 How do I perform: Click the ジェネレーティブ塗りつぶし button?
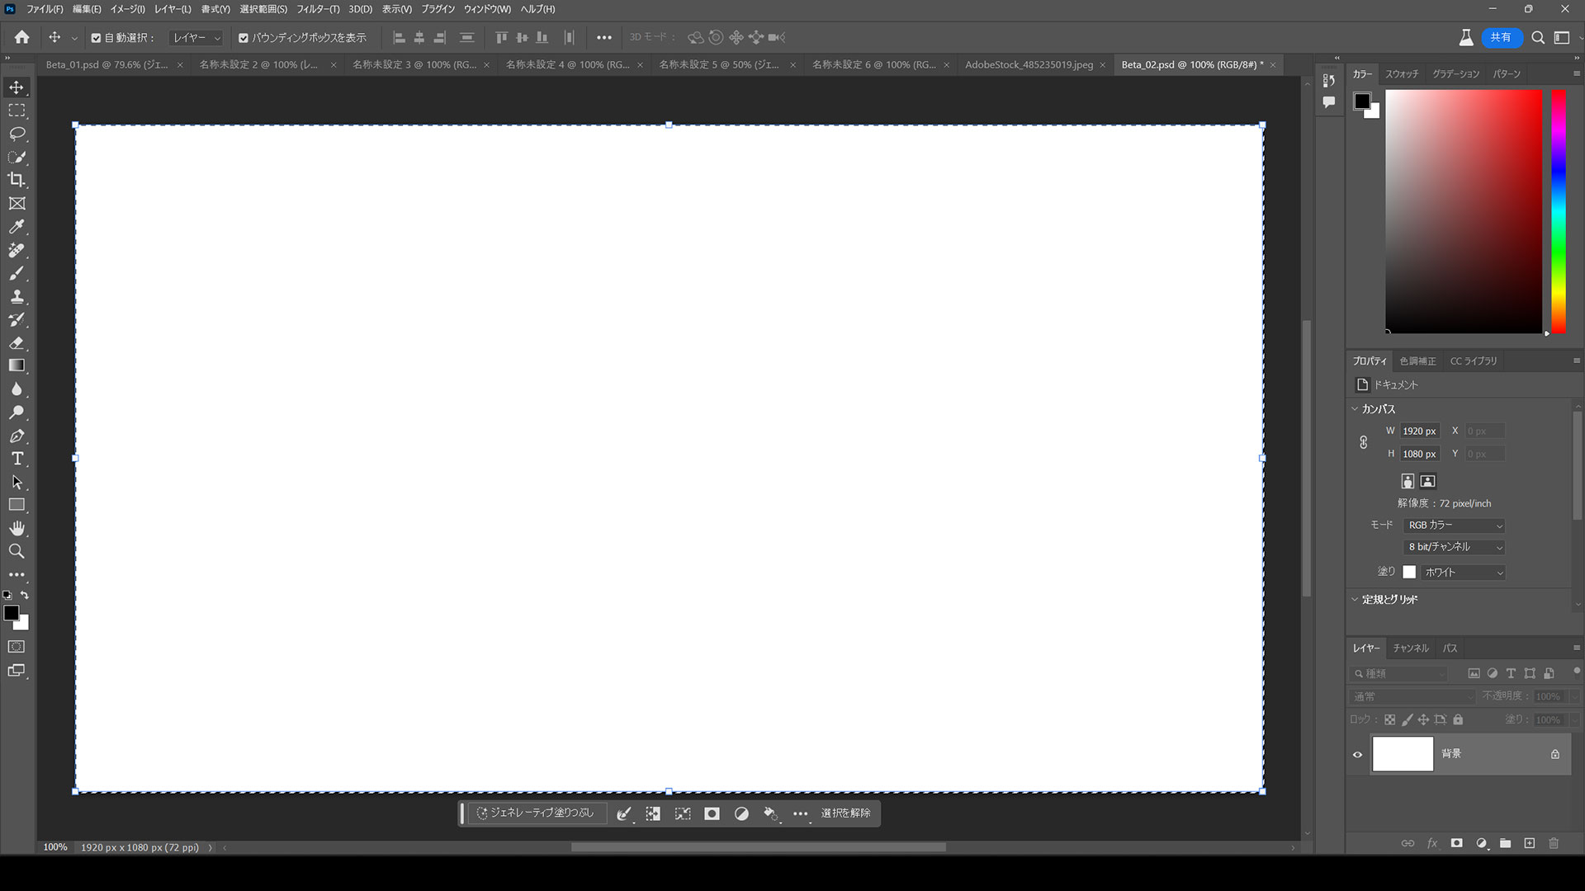[535, 813]
